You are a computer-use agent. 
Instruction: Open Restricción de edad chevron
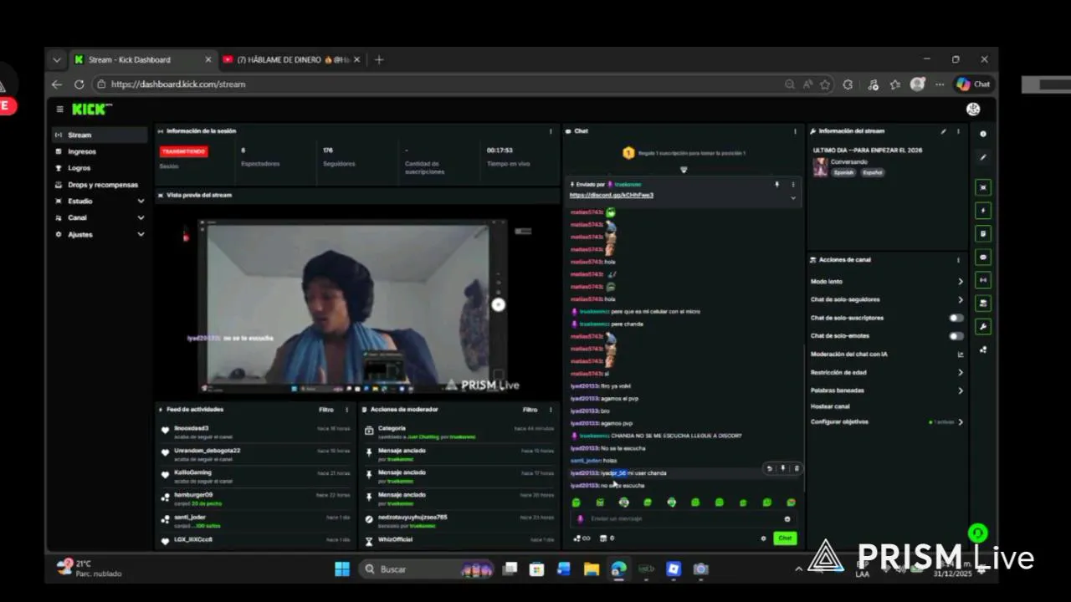click(961, 373)
